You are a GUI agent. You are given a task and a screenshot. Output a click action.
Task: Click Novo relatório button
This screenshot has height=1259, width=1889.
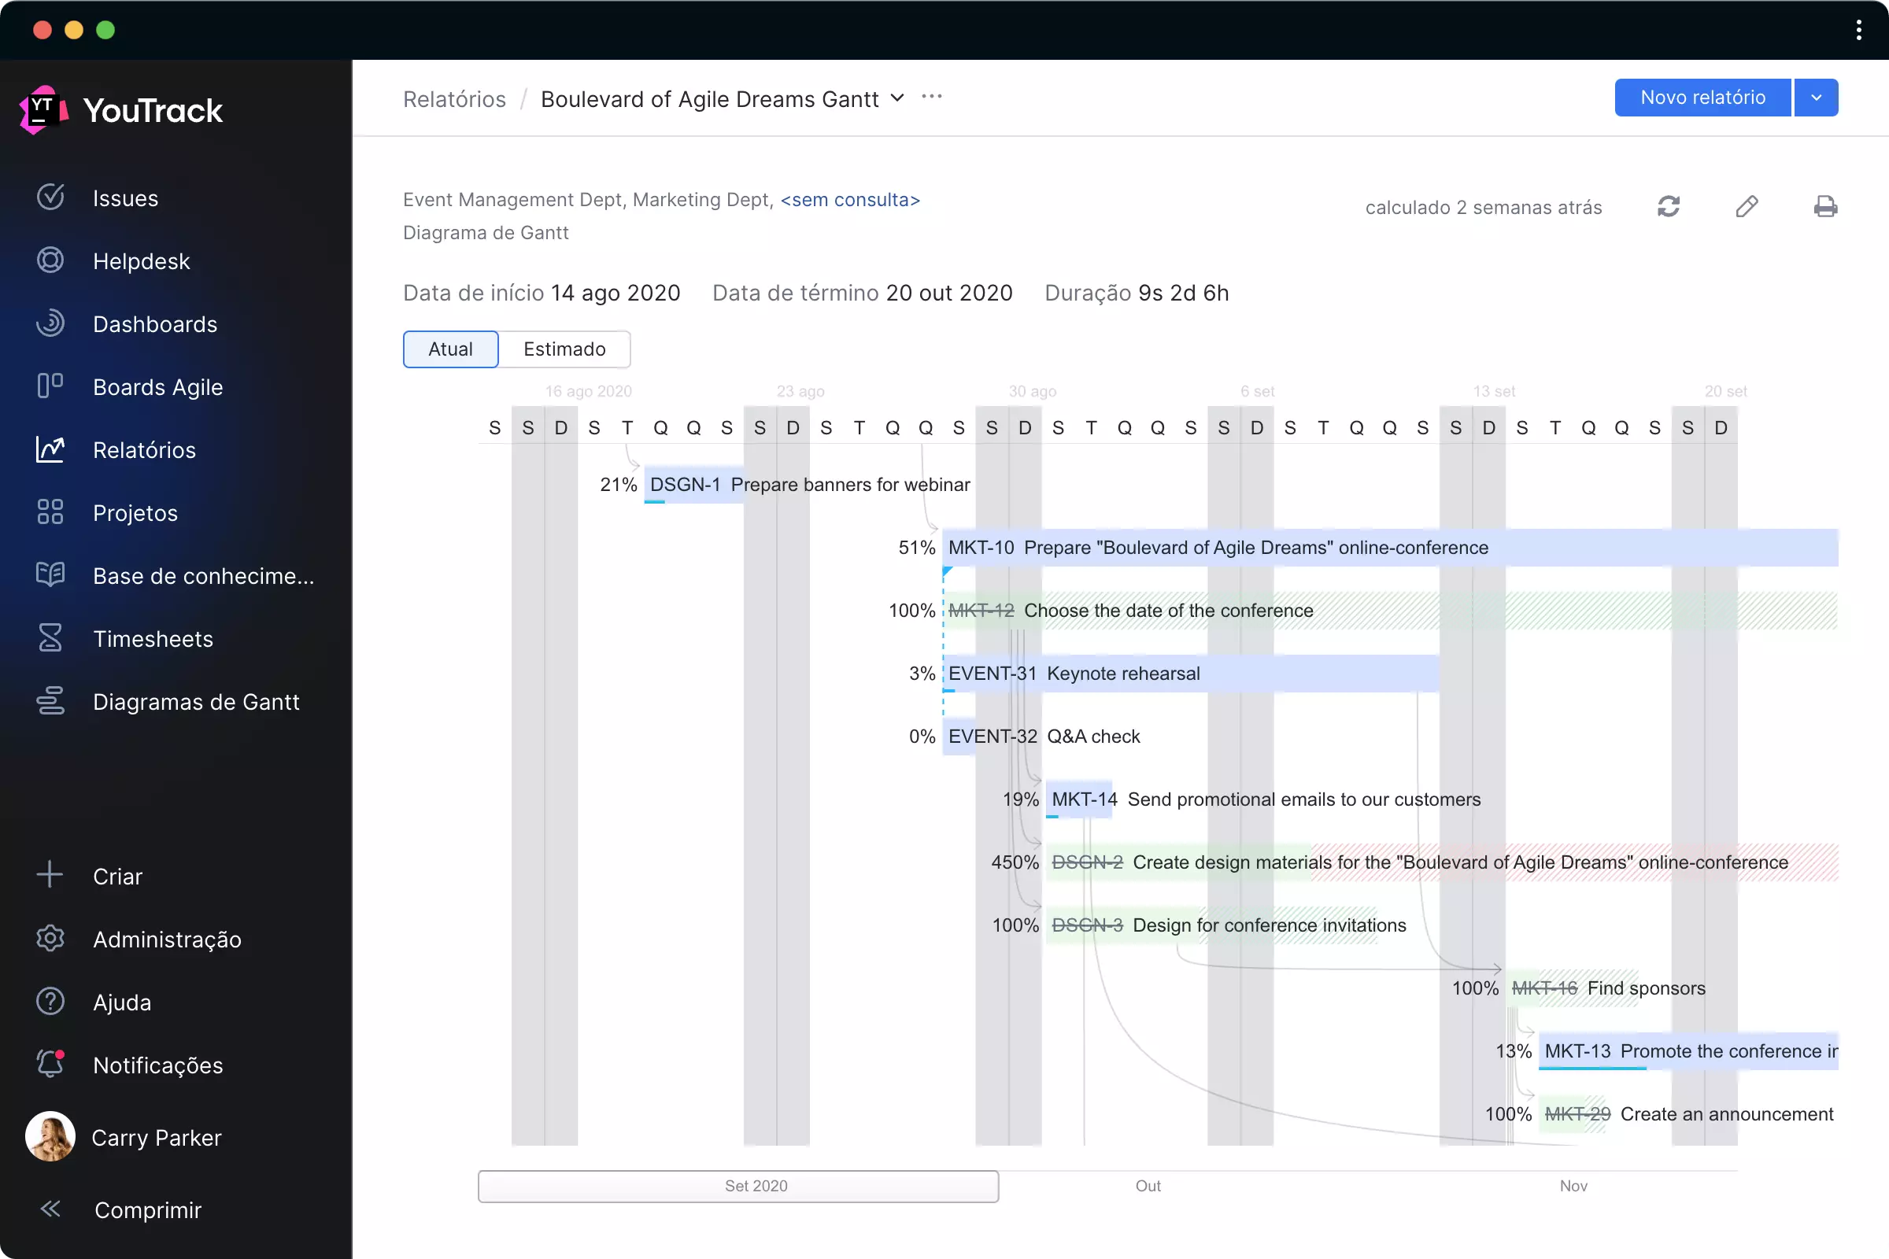[x=1702, y=97]
